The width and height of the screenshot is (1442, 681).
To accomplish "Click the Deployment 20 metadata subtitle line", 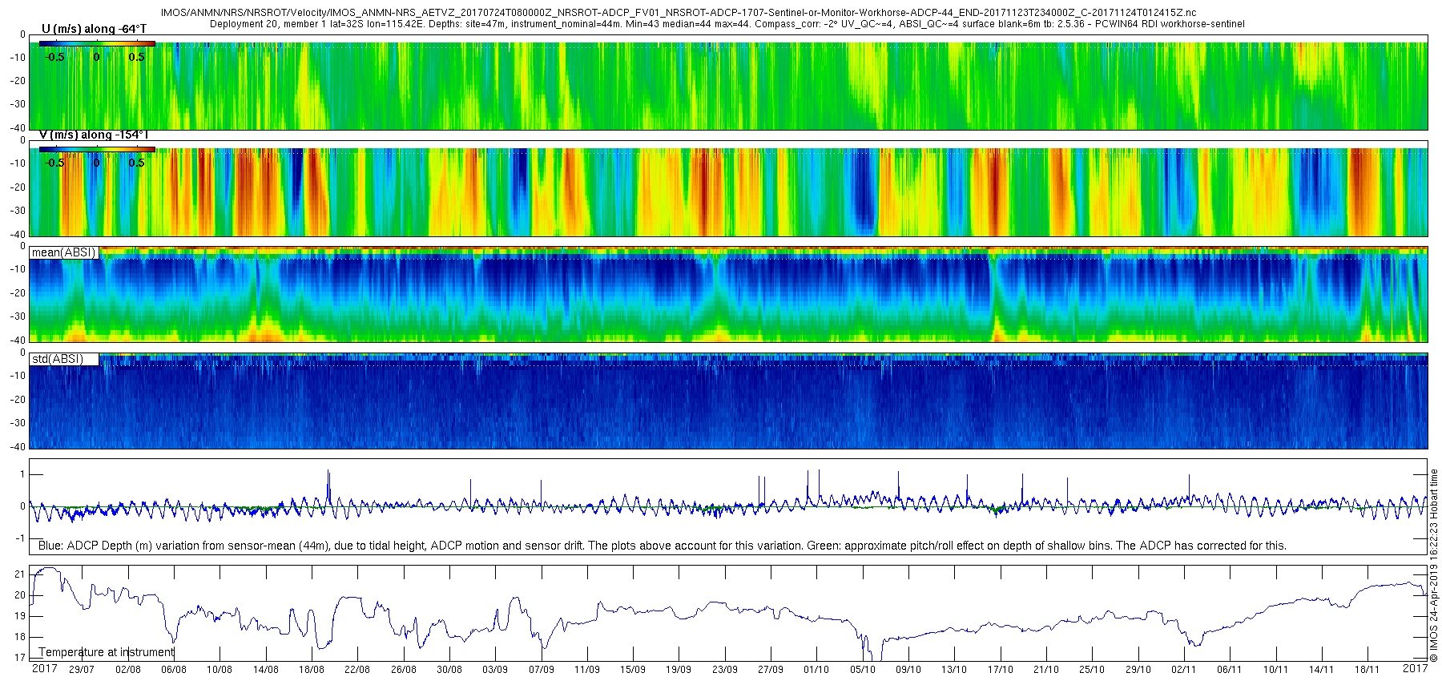I will tap(727, 24).
